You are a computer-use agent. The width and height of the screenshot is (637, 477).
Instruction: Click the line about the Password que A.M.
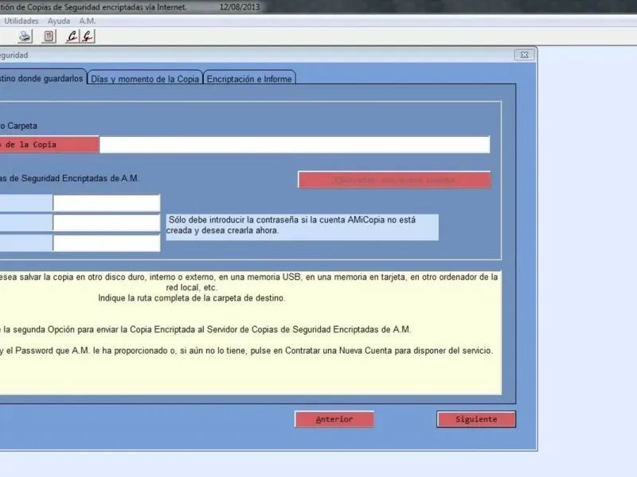tap(246, 351)
